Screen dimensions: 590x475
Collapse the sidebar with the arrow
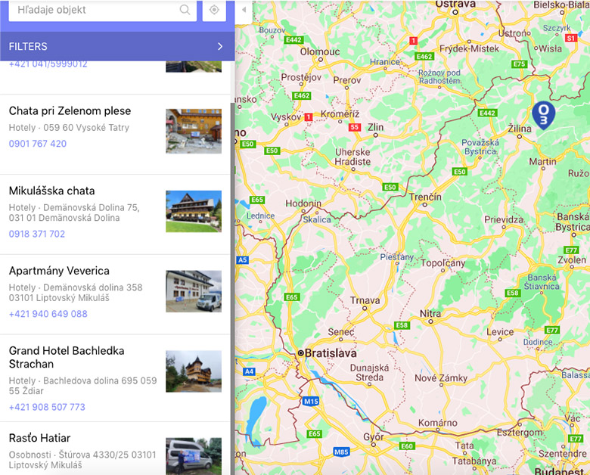[x=244, y=10]
